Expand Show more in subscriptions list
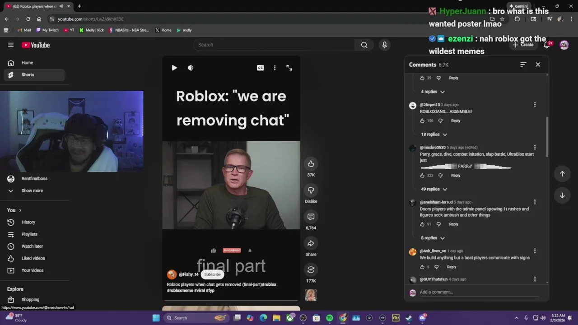This screenshot has width=578, height=325. pos(34,190)
